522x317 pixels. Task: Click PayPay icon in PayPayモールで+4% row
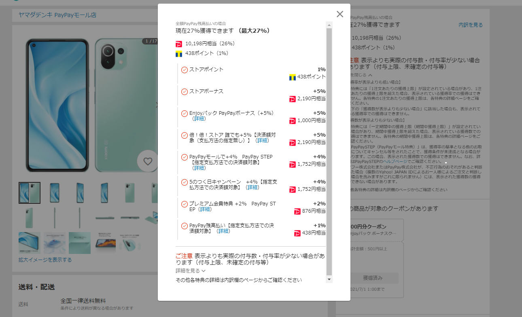pos(293,164)
